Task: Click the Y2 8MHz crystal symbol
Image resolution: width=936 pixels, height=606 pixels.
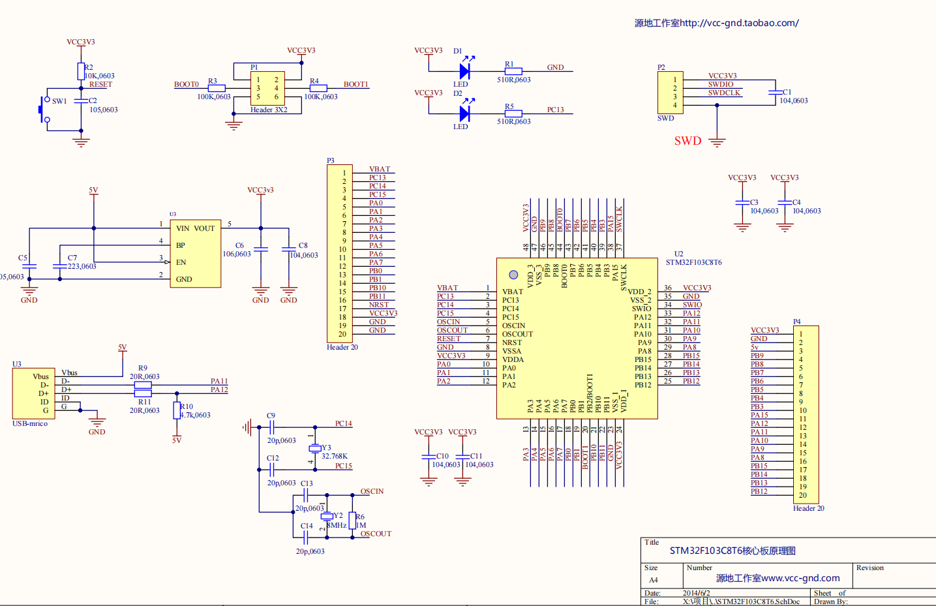Action: pos(327,516)
